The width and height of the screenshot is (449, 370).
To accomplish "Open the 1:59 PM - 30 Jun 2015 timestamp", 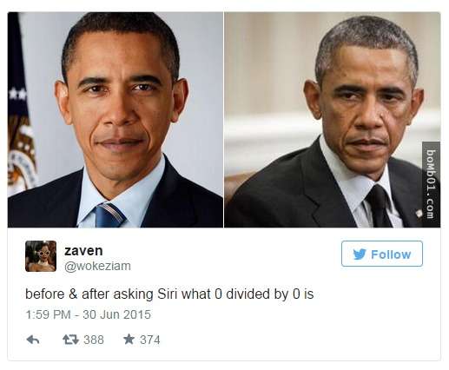I will pos(89,314).
